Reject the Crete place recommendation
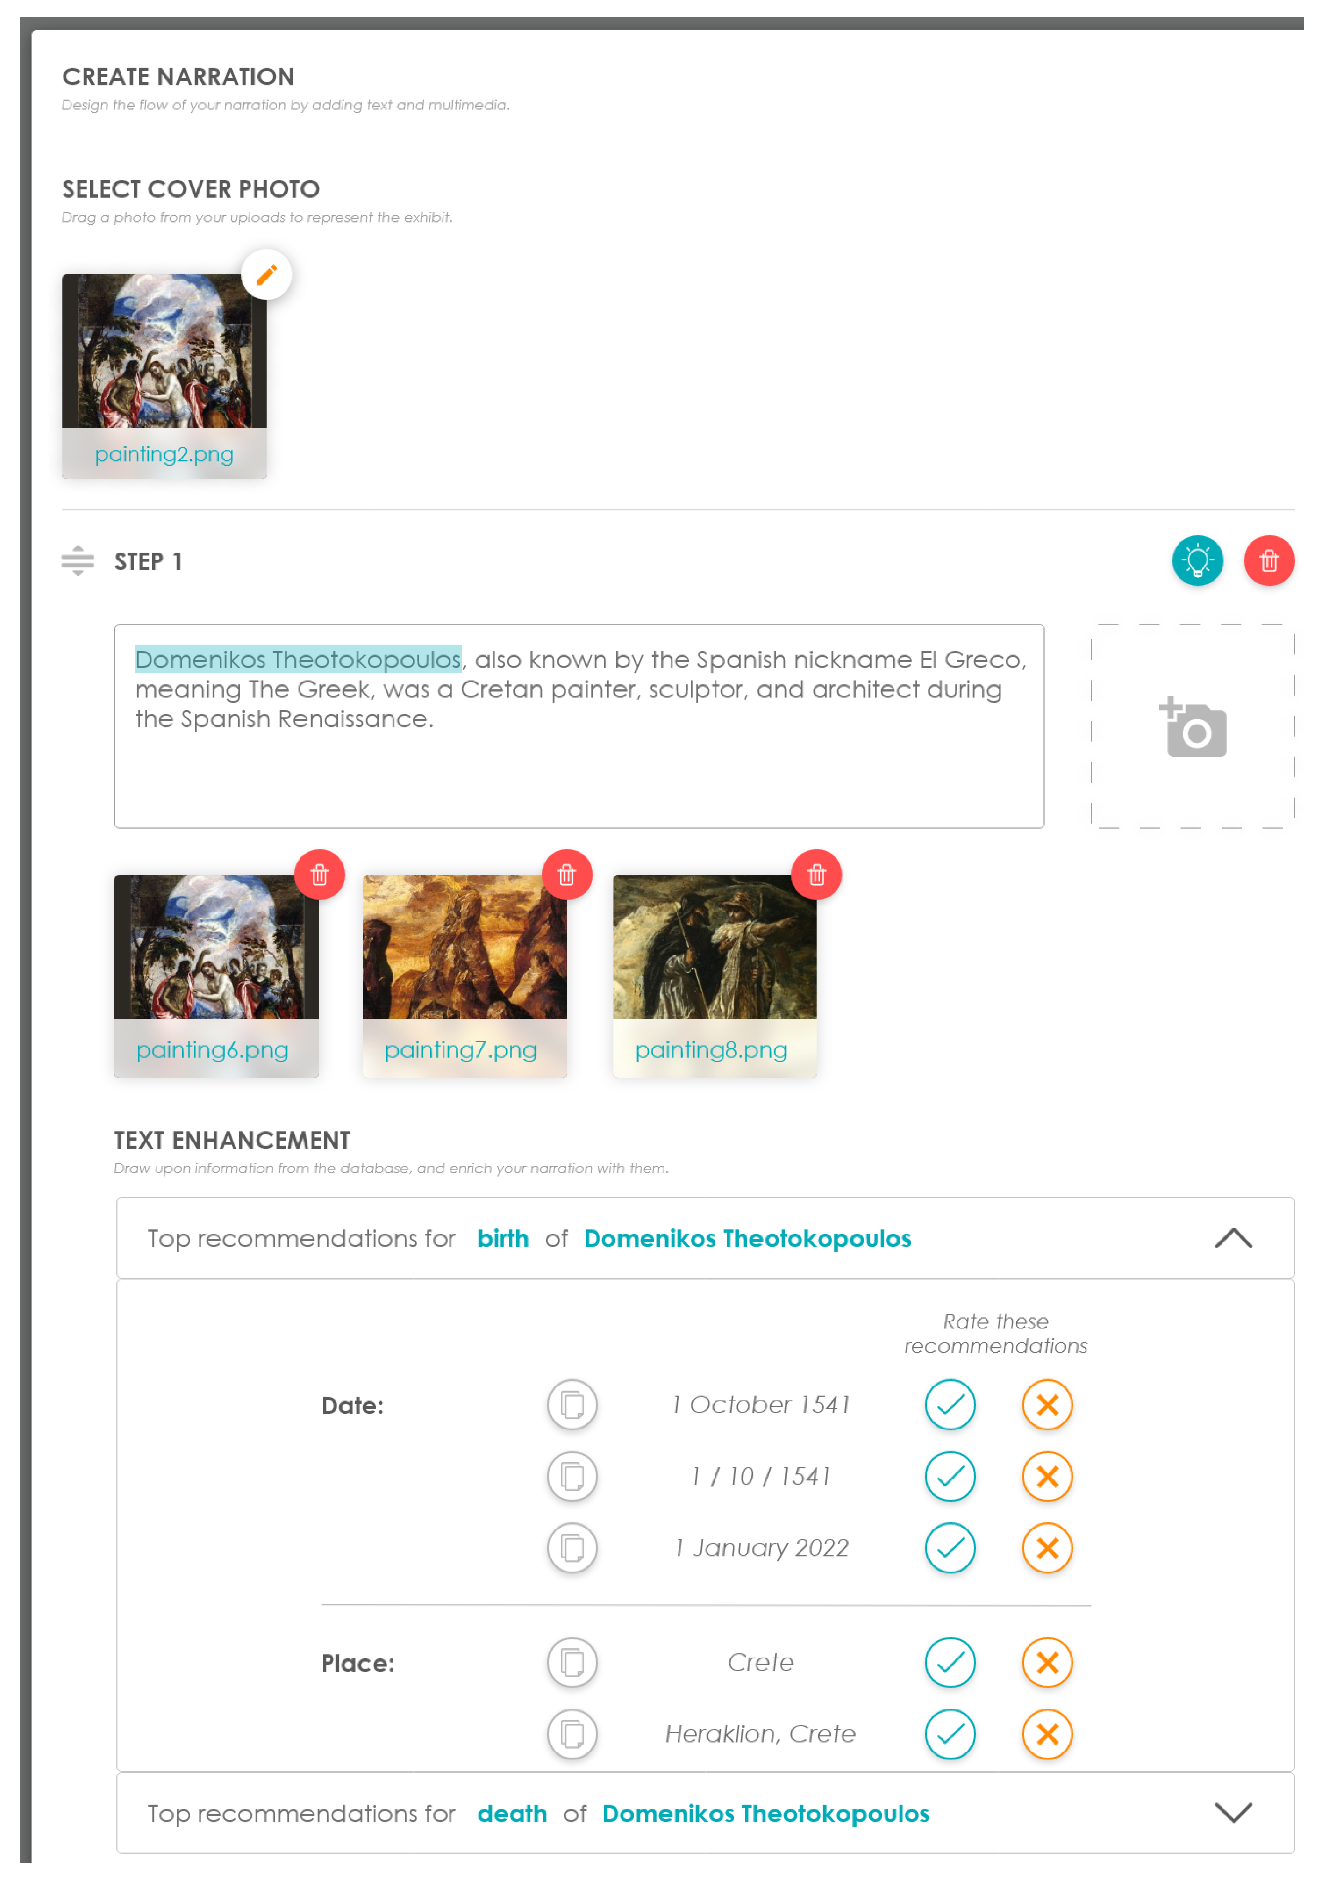 (x=1047, y=1662)
